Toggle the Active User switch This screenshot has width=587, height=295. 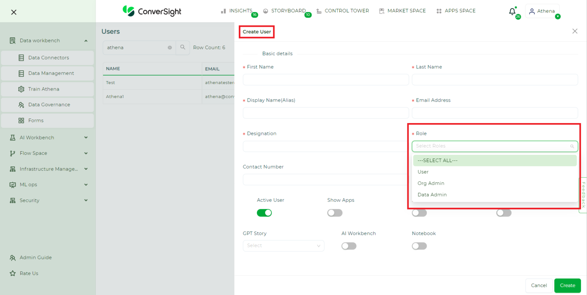pyautogui.click(x=264, y=213)
